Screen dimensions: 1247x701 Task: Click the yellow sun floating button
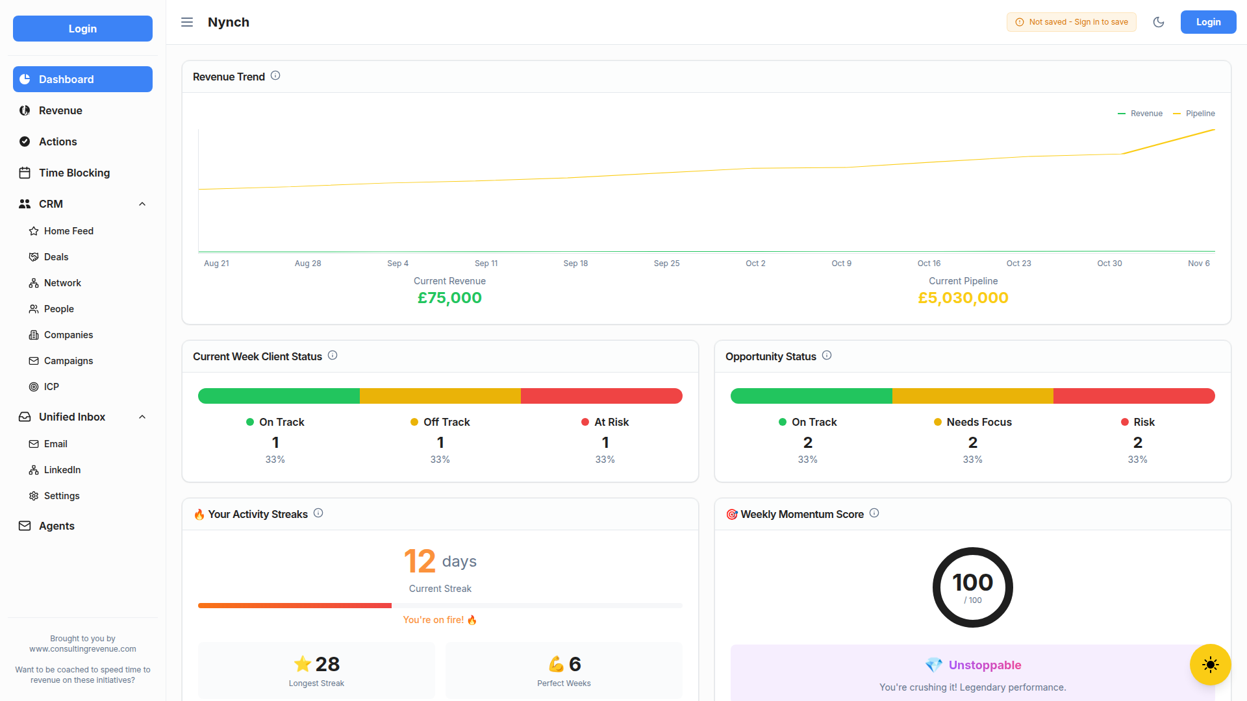(1210, 665)
